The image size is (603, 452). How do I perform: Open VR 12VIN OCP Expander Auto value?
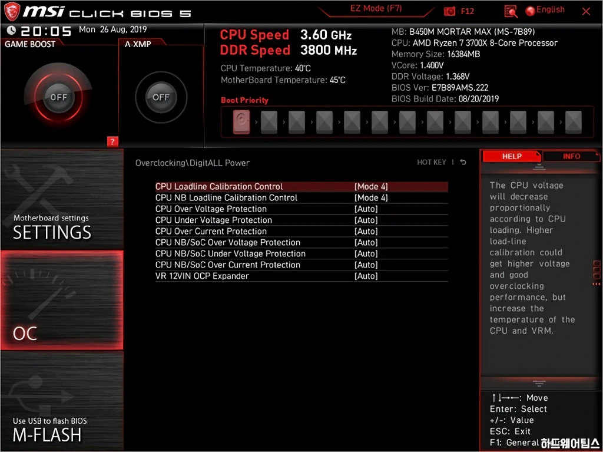click(x=366, y=276)
